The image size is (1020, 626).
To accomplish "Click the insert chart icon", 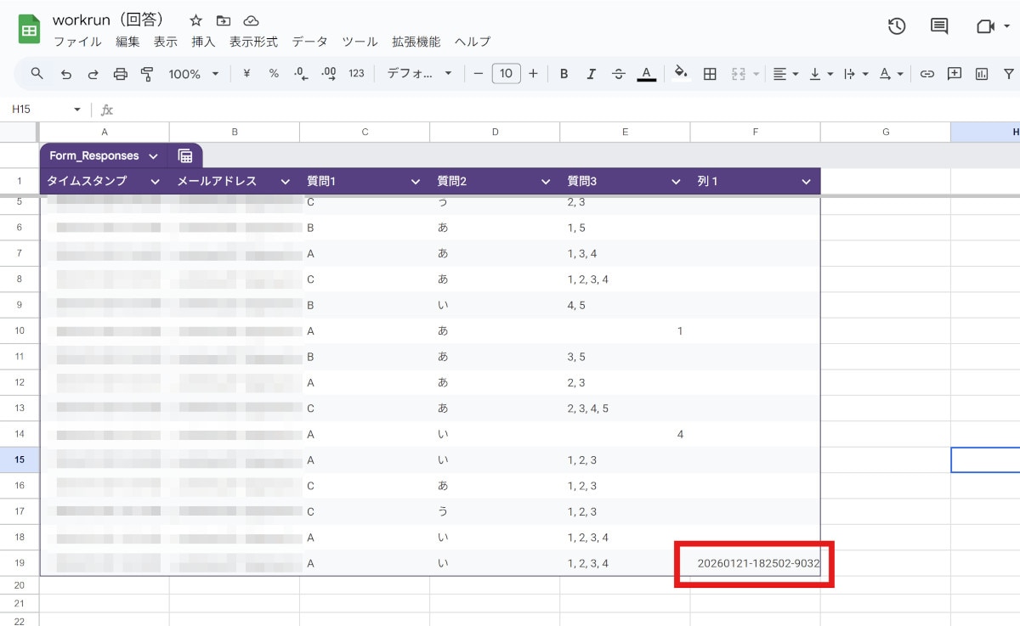I will tap(982, 74).
